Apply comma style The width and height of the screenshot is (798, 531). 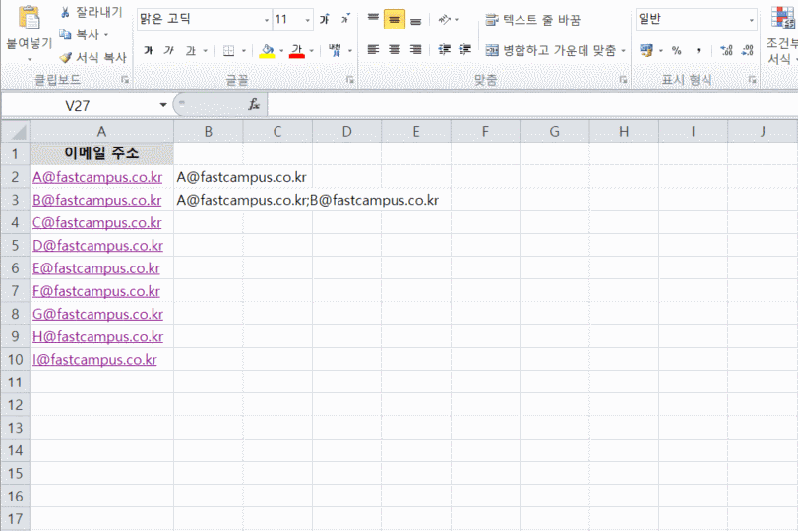tap(699, 50)
